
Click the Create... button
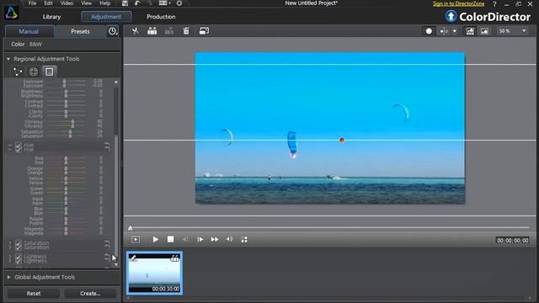point(90,294)
